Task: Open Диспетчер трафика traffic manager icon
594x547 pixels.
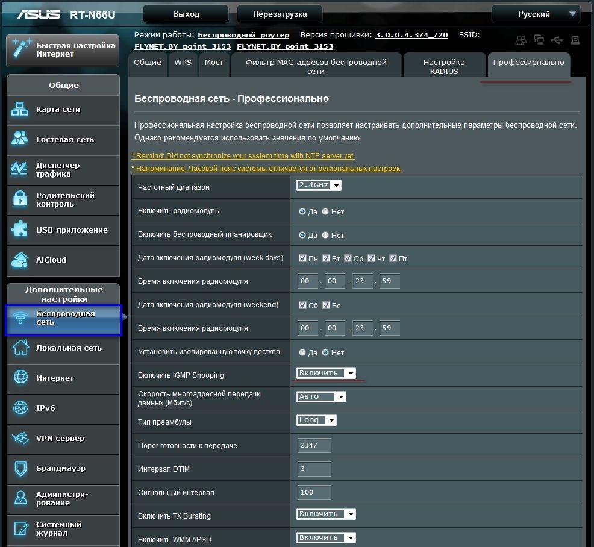Action: point(19,169)
